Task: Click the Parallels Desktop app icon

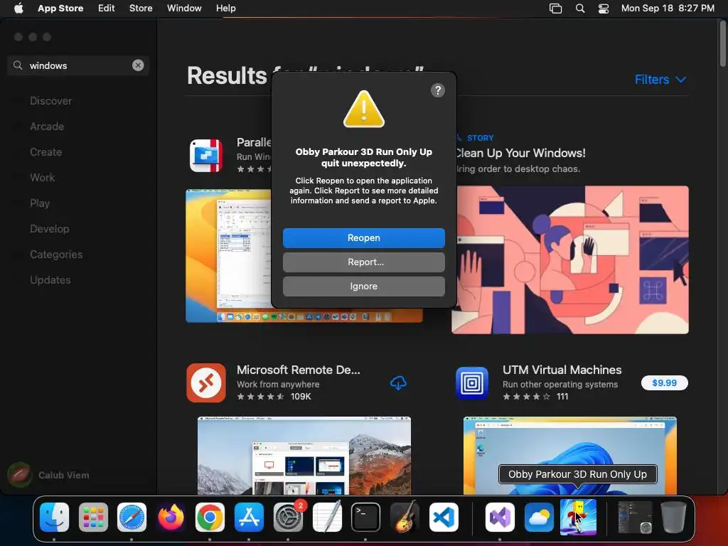Action: [206, 156]
